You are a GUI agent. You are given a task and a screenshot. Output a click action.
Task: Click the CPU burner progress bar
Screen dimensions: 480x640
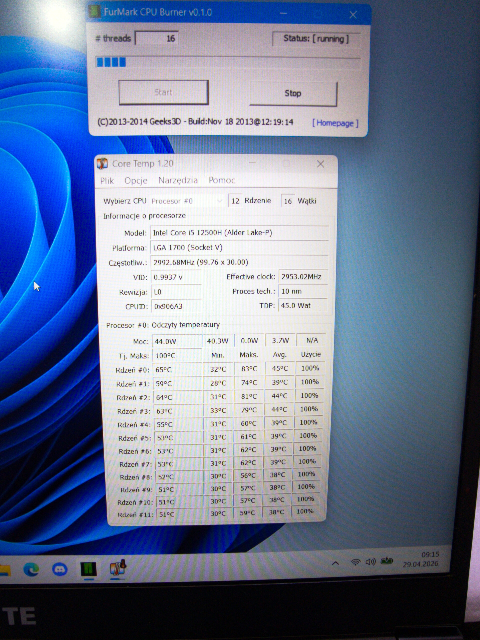(x=228, y=63)
